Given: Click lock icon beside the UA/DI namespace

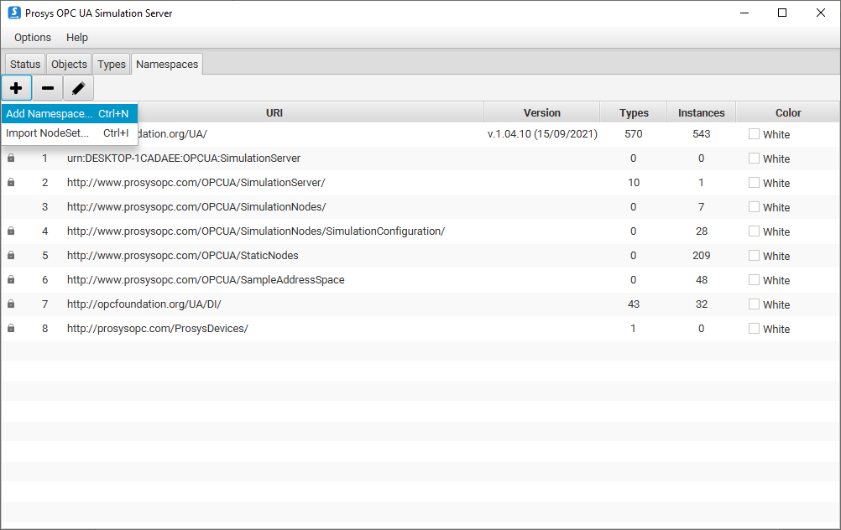Looking at the screenshot, I should click(11, 304).
